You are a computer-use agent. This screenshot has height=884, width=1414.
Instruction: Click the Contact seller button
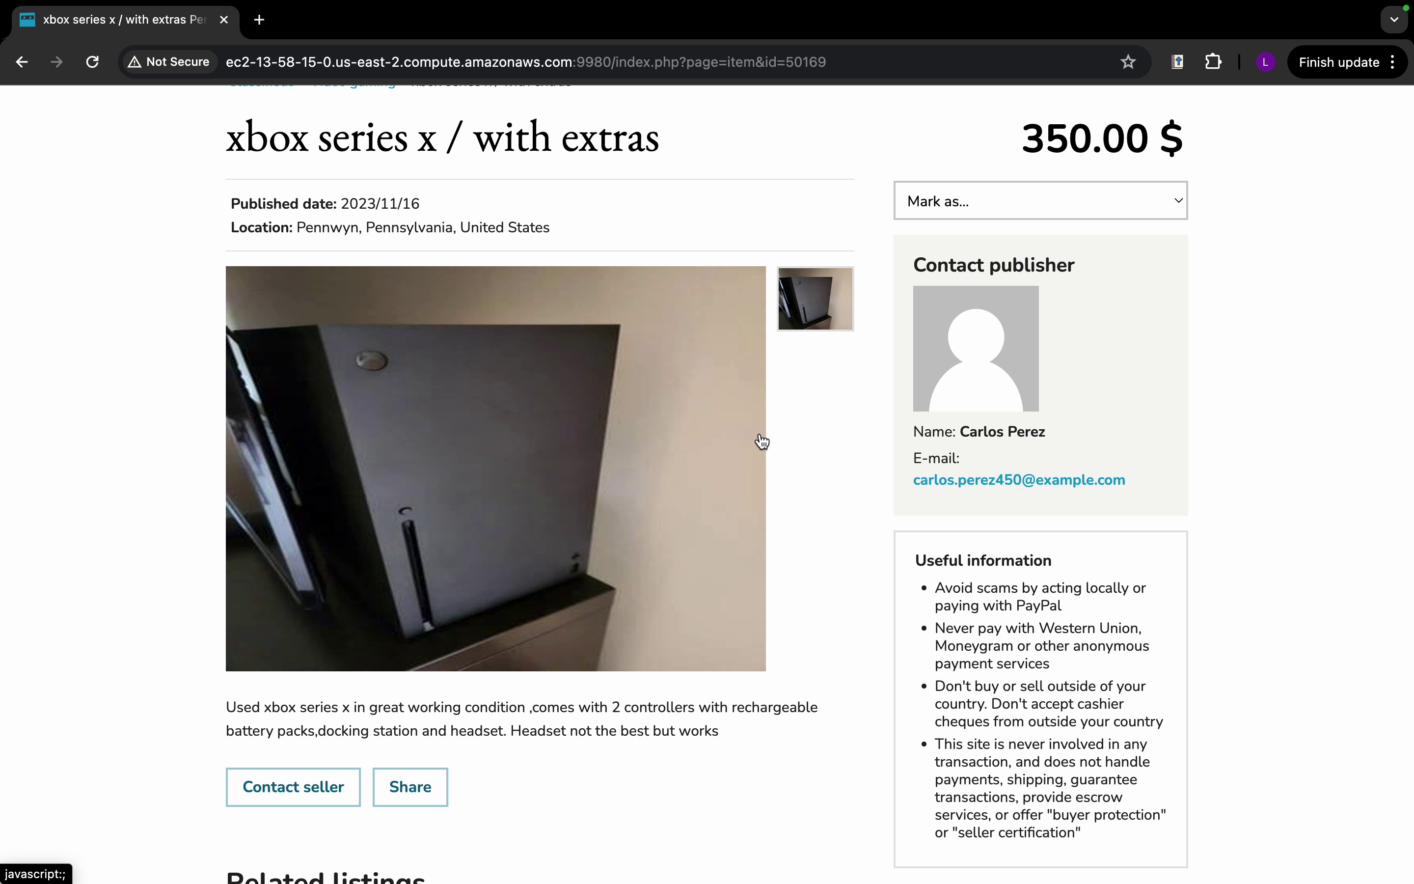293,787
